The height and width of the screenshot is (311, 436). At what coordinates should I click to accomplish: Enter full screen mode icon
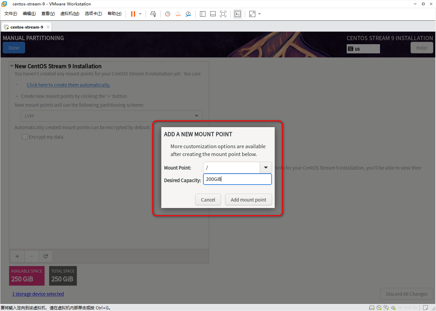[x=223, y=14]
